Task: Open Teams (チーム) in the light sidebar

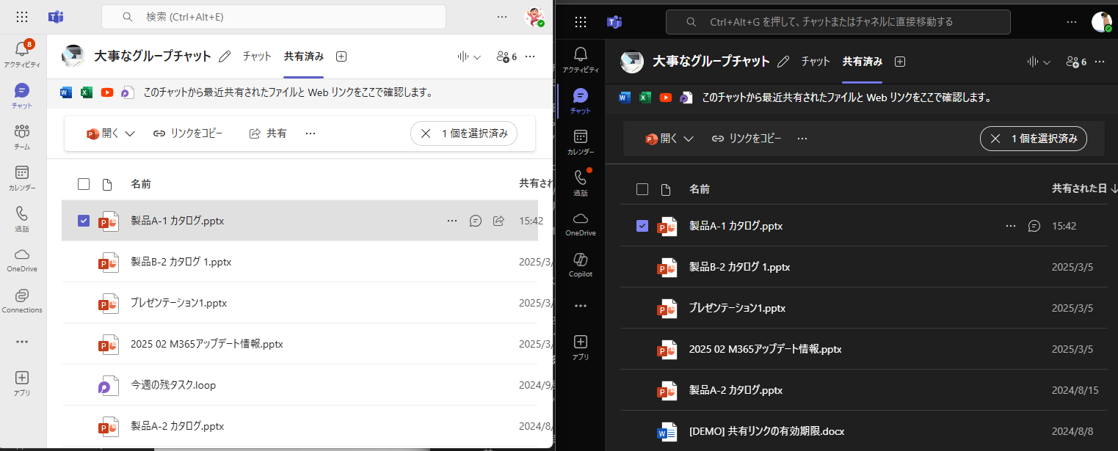Action: [x=22, y=136]
